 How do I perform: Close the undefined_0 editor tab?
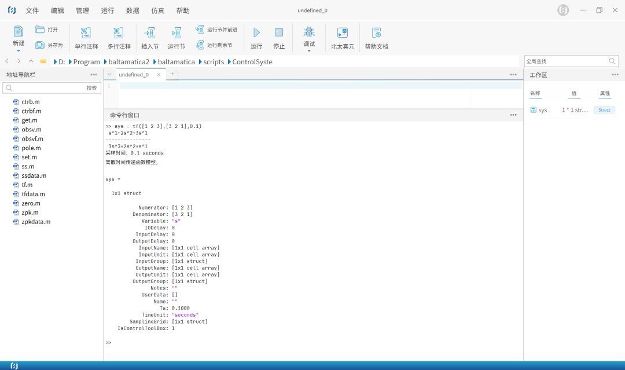159,75
